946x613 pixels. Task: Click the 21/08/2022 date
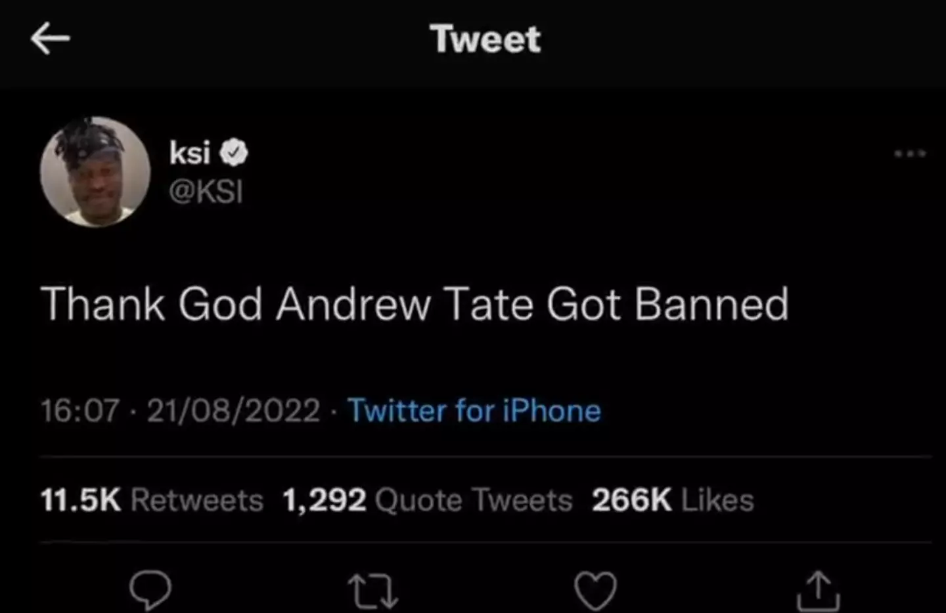click(x=233, y=411)
